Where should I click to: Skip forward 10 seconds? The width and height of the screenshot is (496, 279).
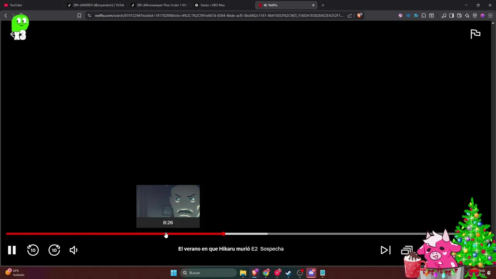point(54,250)
